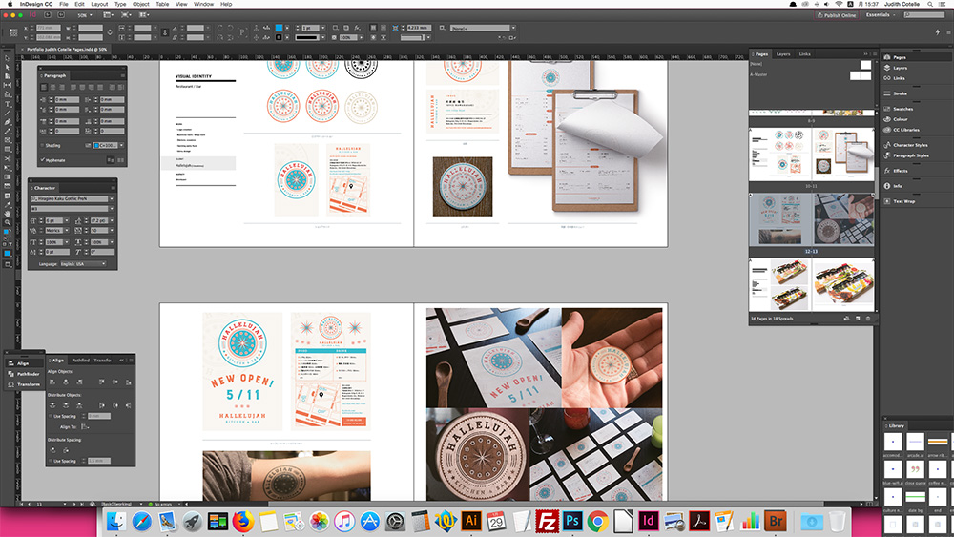Viewport: 954px width, 537px height.
Task: Open the Window menu
Action: pos(203,4)
